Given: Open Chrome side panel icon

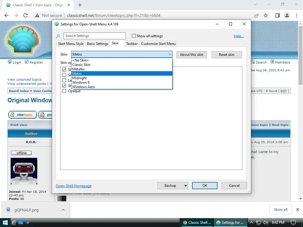Looking at the screenshot, I should [x=278, y=15].
